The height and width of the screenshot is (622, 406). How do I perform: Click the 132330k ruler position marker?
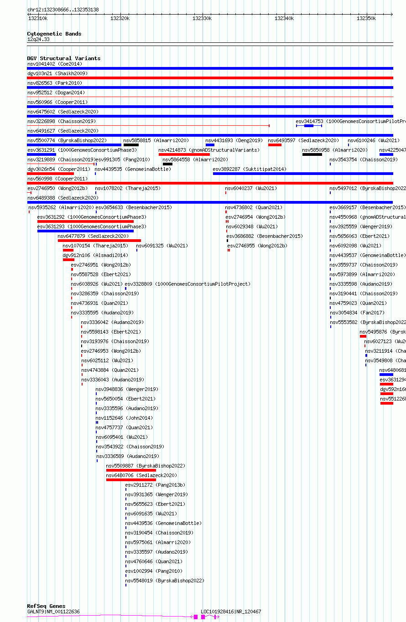202,19
